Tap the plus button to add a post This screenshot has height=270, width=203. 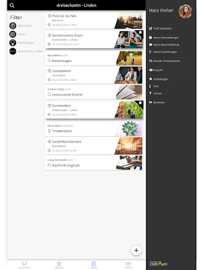(x=136, y=250)
